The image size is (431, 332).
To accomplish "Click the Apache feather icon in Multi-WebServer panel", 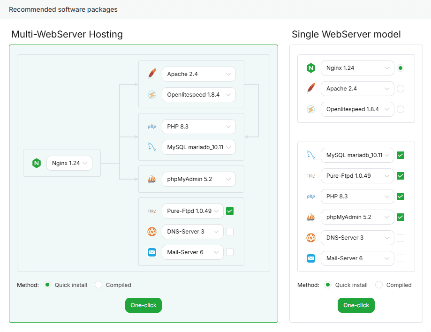I will click(x=151, y=74).
